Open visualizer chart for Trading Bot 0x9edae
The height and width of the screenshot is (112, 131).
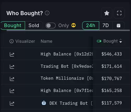pos(12,67)
